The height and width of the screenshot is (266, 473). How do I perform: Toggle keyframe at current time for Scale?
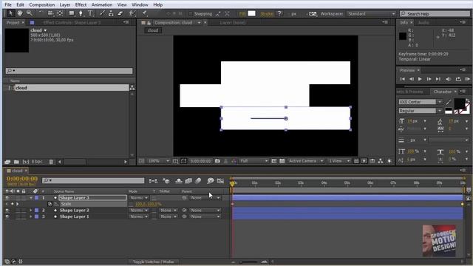(x=12, y=204)
